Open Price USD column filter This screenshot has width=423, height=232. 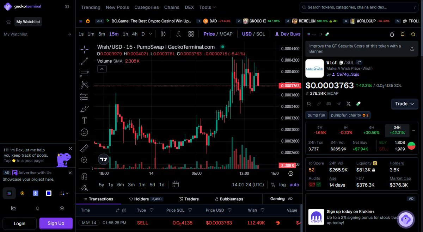229,210
